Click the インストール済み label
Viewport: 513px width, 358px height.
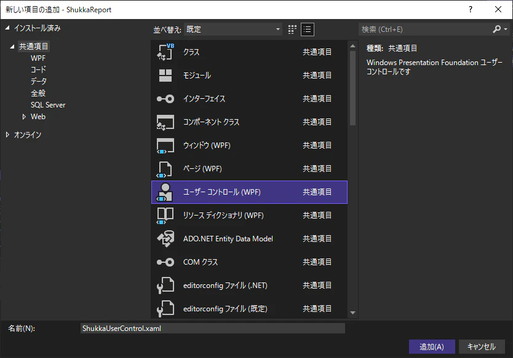(x=38, y=28)
